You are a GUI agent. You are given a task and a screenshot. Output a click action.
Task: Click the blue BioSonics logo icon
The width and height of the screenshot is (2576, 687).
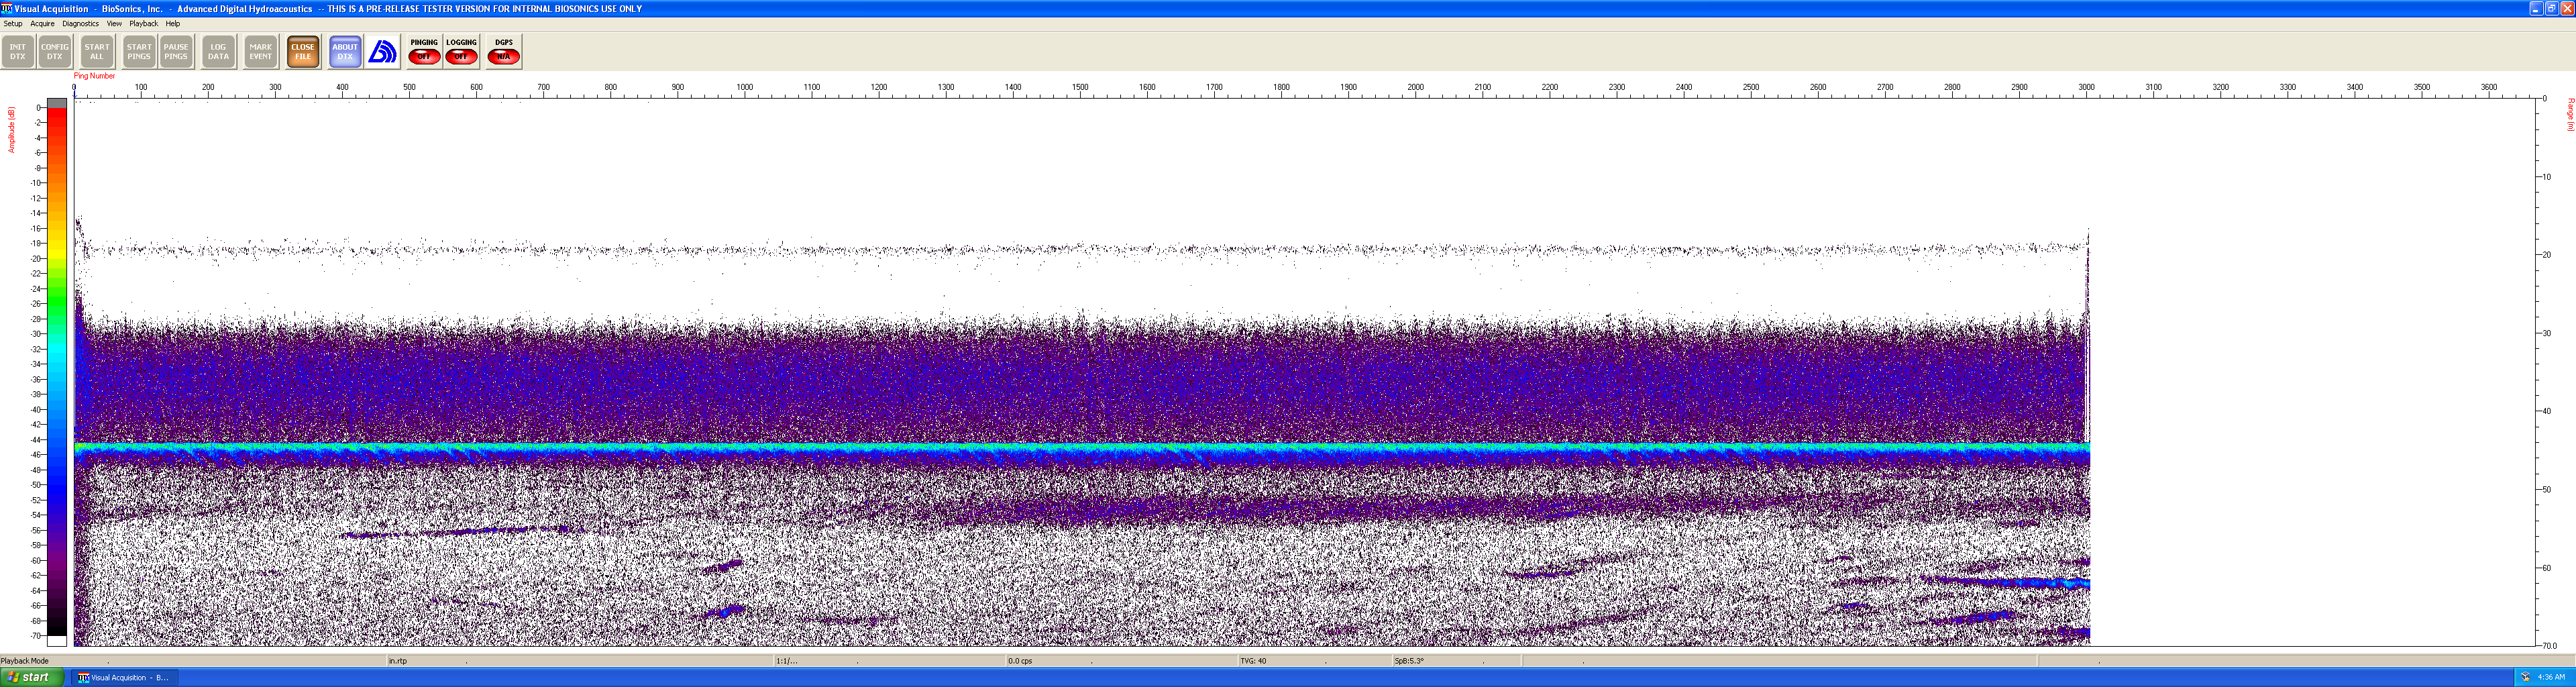coord(382,52)
